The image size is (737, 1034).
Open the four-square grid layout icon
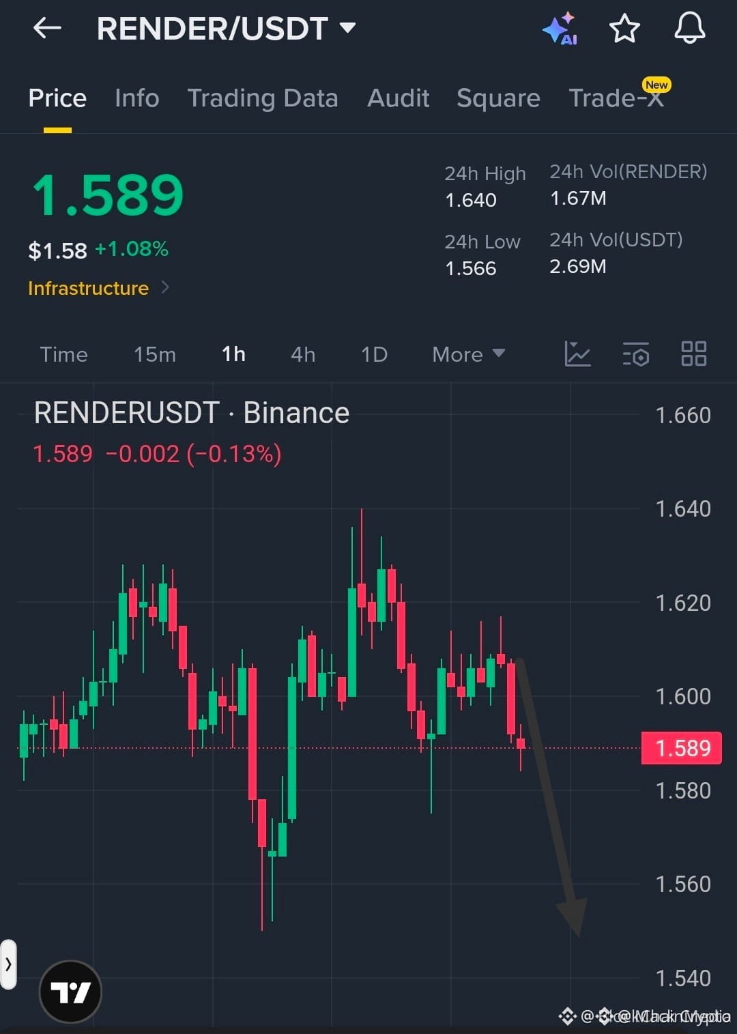[694, 354]
